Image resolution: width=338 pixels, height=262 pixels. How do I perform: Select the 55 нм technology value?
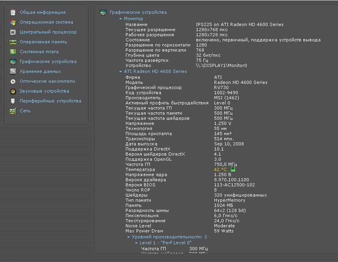[220, 128]
